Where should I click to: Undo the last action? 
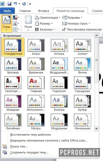(x=15, y=4)
